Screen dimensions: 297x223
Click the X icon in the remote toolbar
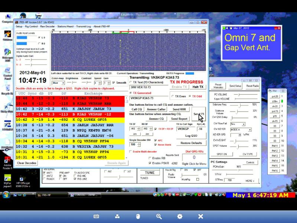[x=200, y=216]
